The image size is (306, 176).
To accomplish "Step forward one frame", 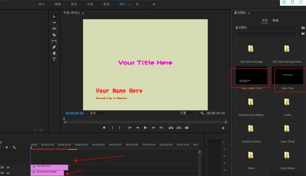I will coord(153,128).
